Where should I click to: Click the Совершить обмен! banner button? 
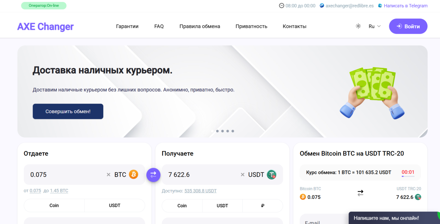(x=68, y=111)
